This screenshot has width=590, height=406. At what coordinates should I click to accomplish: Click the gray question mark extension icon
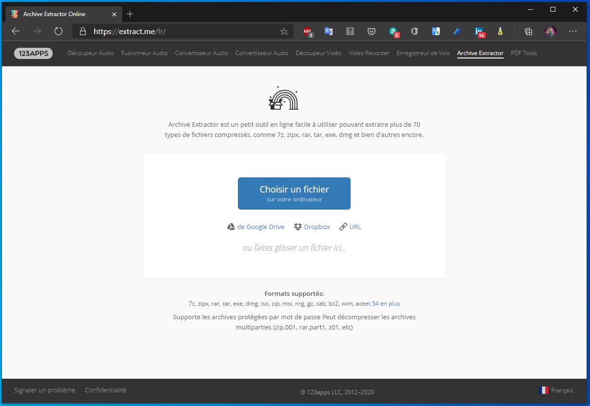(350, 31)
